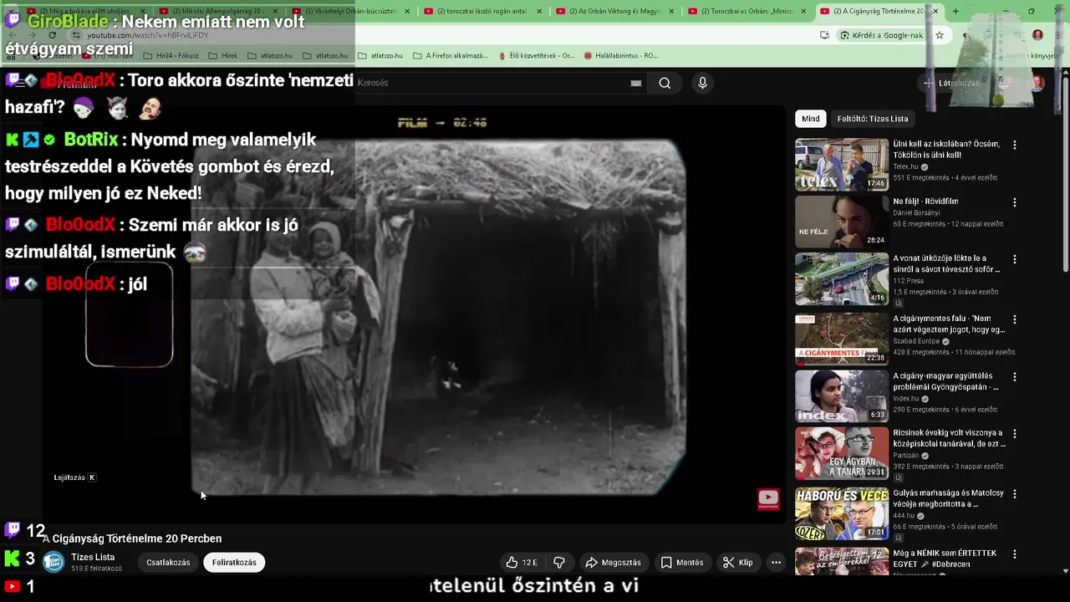Open the Telex 'Ülni kell az iskolában' thumbnail
The image size is (1070, 602).
841,165
